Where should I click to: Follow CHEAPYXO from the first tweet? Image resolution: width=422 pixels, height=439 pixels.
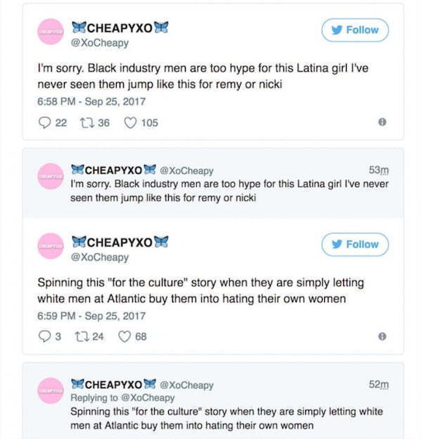point(355,30)
